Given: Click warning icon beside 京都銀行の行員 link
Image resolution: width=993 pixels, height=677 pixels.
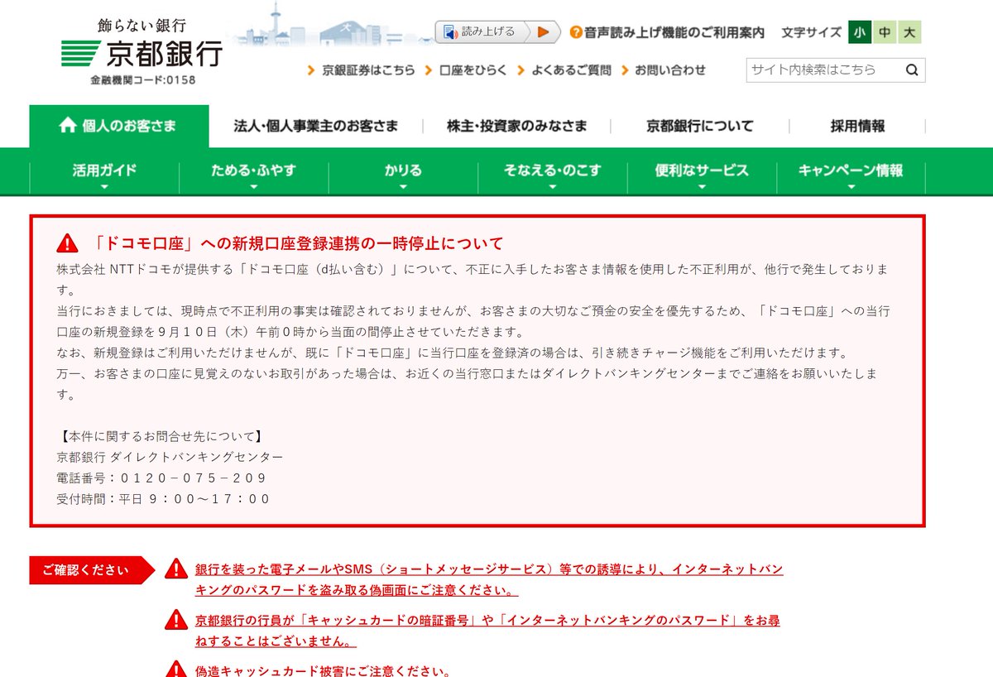Looking at the screenshot, I should click(176, 619).
